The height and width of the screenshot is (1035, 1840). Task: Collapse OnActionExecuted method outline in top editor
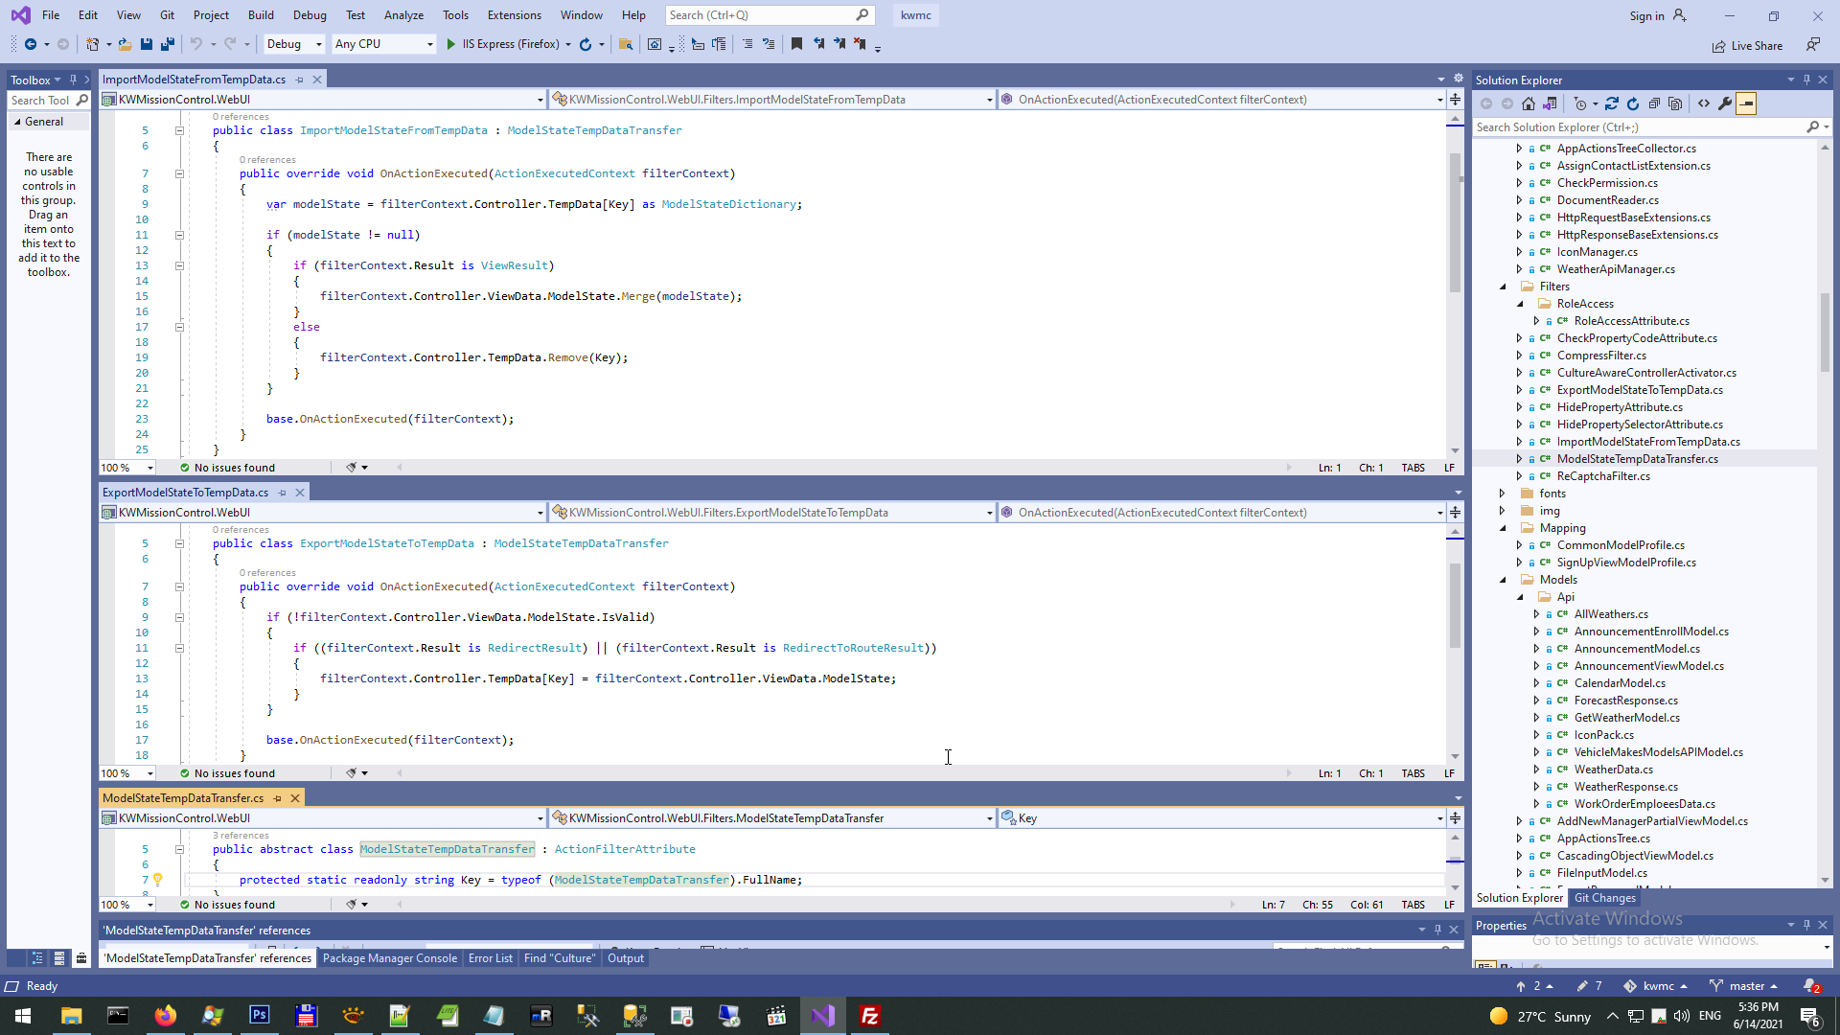[x=179, y=173]
